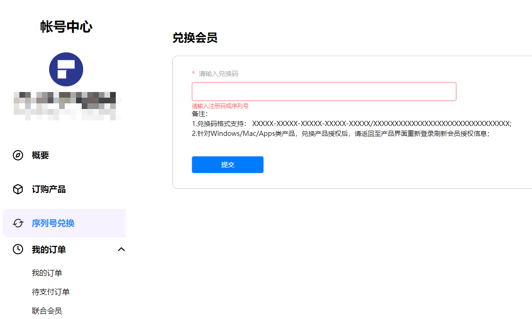Go to 待支付订单 pending orders
Viewport: 532px width, 319px height.
pos(50,292)
